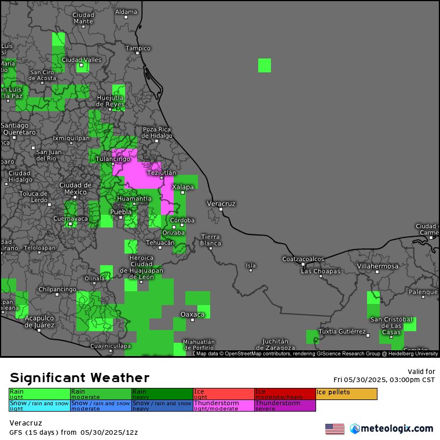Click the Ice light legend swatch
Screen dimensions: 440x440
pos(224,394)
